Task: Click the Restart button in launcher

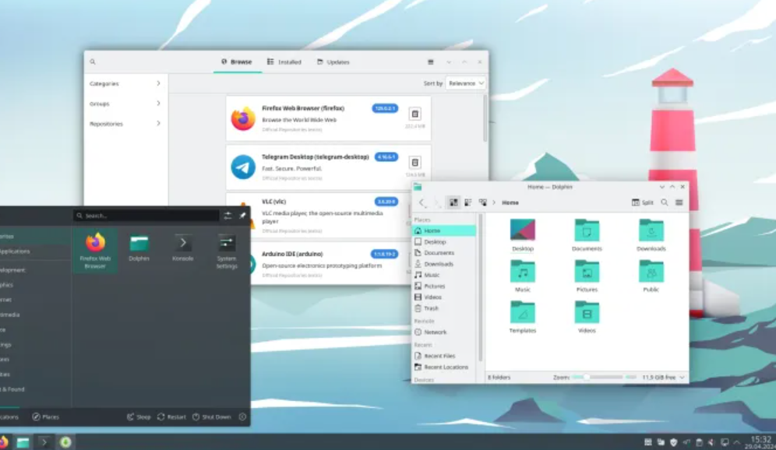Action: (x=171, y=417)
